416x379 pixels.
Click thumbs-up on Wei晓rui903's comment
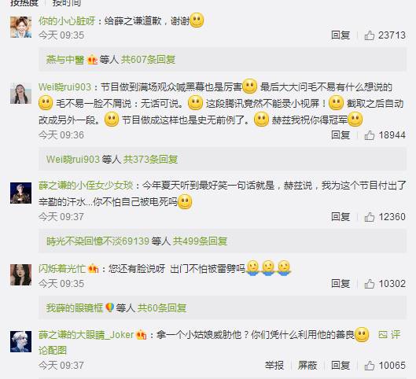[370, 135]
